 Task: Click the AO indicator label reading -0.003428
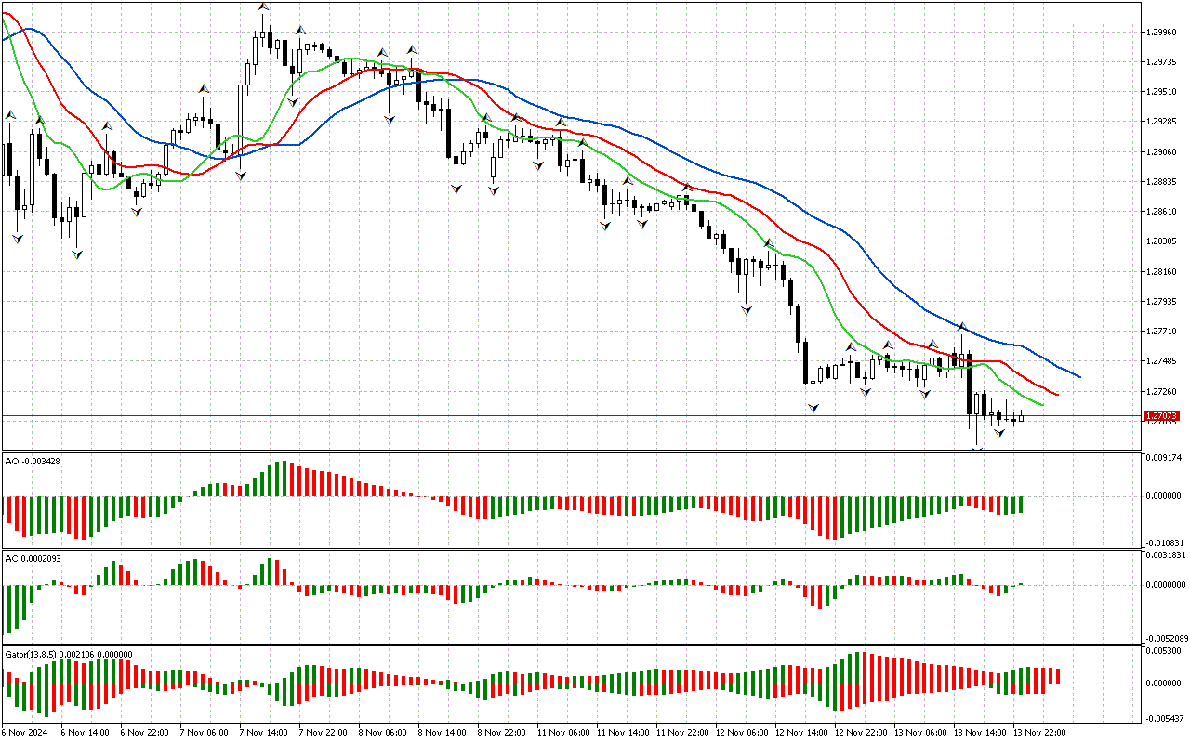(x=33, y=461)
